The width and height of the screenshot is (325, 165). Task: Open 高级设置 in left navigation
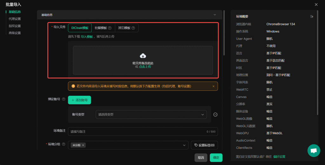[15, 33]
